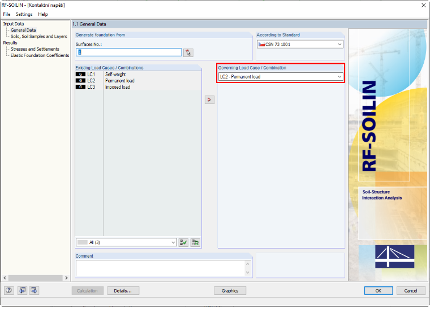430x322 pixels.
Task: Select the Self-weight description
Action: [115, 74]
